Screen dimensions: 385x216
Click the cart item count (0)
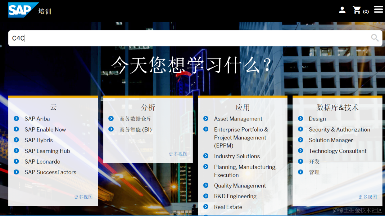[x=366, y=11]
